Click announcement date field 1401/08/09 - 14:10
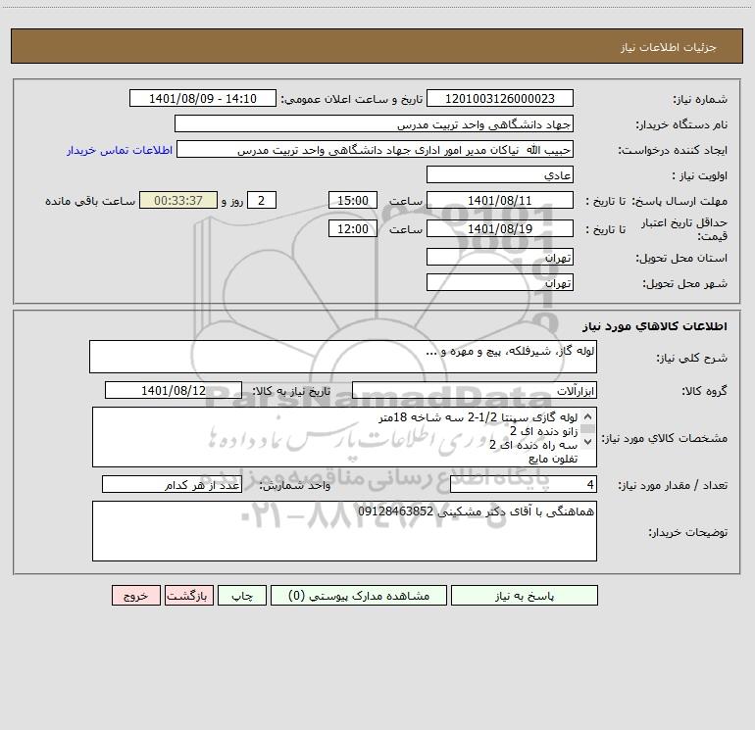 (203, 98)
